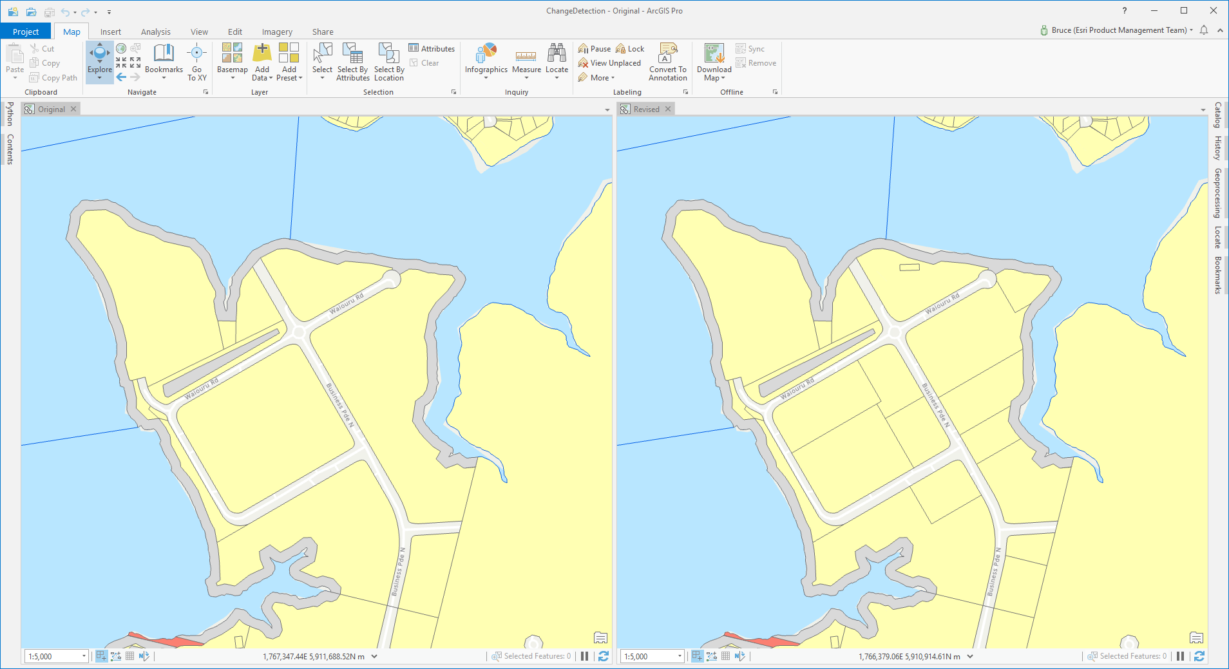Image resolution: width=1229 pixels, height=669 pixels.
Task: Open the Project tab
Action: [x=26, y=32]
